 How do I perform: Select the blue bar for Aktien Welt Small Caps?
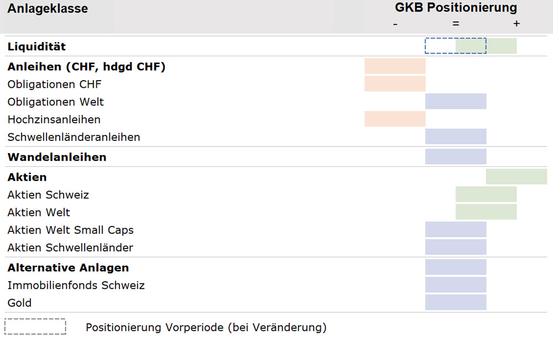click(456, 229)
